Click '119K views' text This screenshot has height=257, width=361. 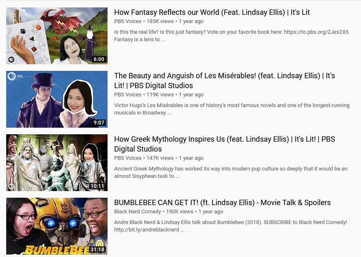click(x=160, y=95)
